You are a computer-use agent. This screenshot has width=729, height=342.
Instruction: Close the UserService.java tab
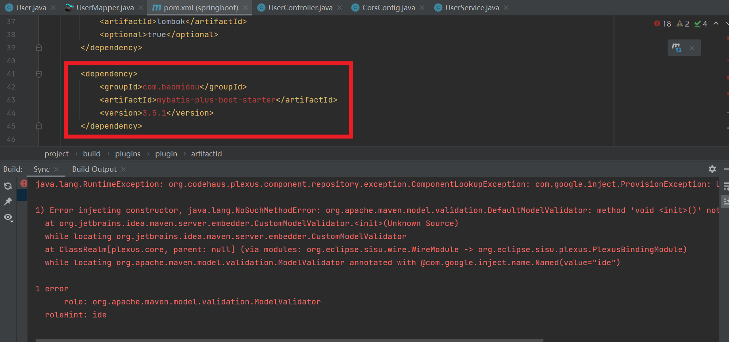tap(506, 8)
